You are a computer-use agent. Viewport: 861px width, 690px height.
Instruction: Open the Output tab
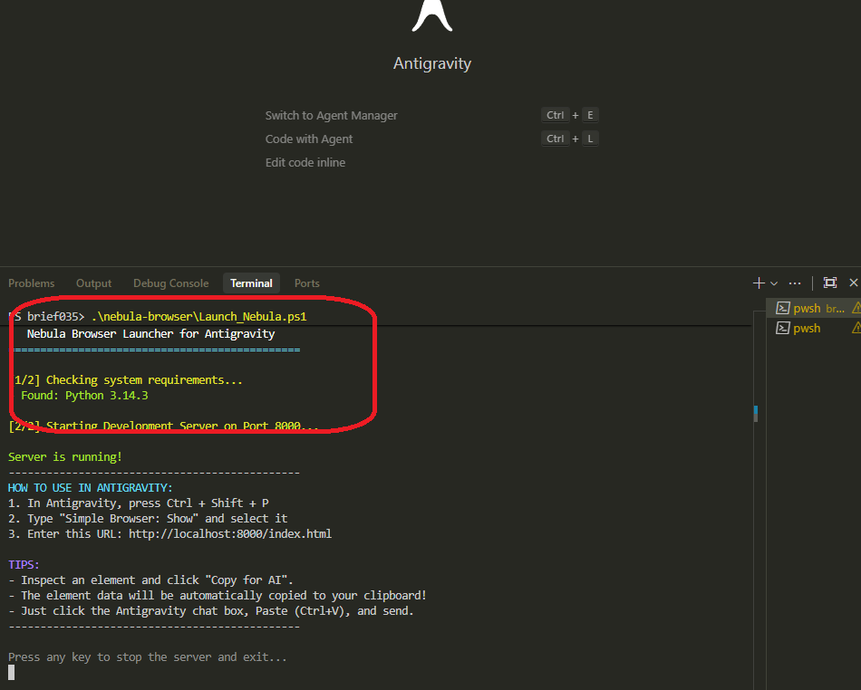[x=93, y=283]
